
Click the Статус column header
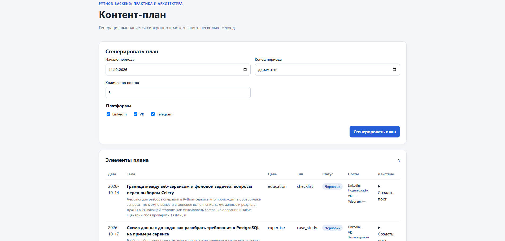(x=328, y=174)
